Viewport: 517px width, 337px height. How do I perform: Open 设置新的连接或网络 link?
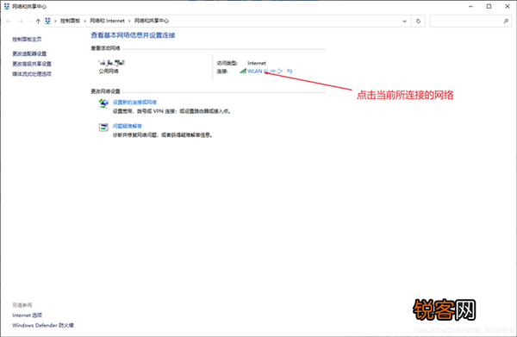[134, 103]
